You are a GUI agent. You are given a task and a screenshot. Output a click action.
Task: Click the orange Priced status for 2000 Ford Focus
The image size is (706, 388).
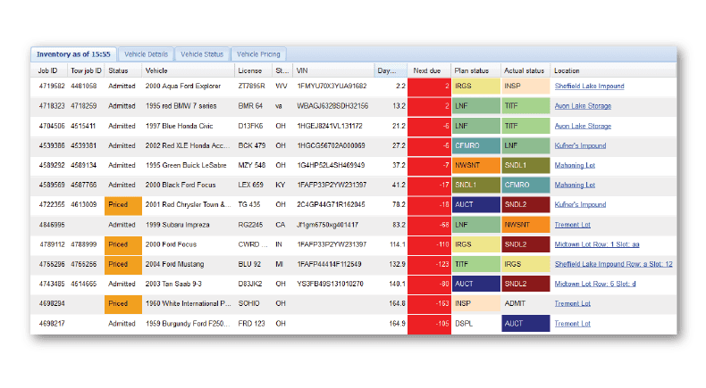pos(122,244)
